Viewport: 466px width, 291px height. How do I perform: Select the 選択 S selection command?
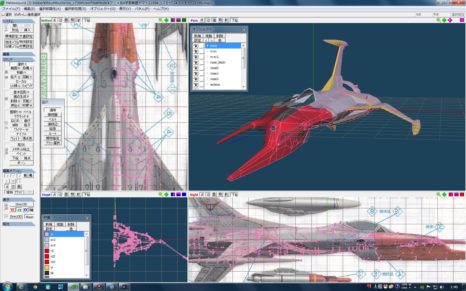tap(22, 64)
